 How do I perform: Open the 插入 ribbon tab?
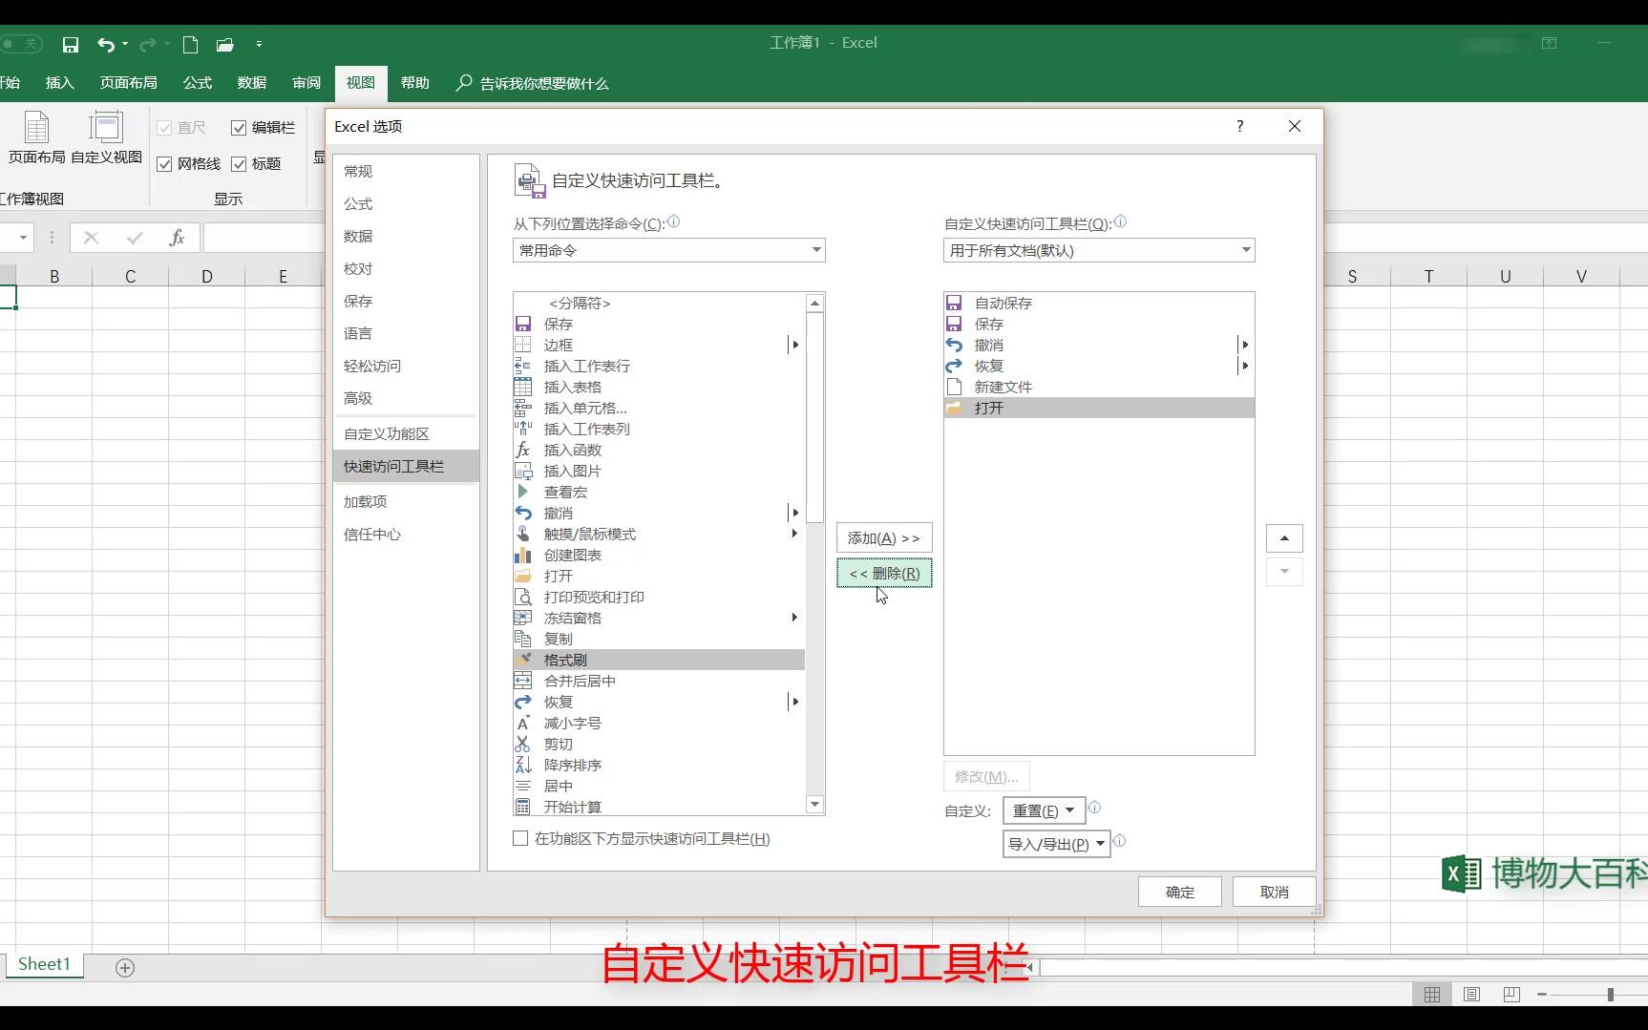[x=59, y=83]
